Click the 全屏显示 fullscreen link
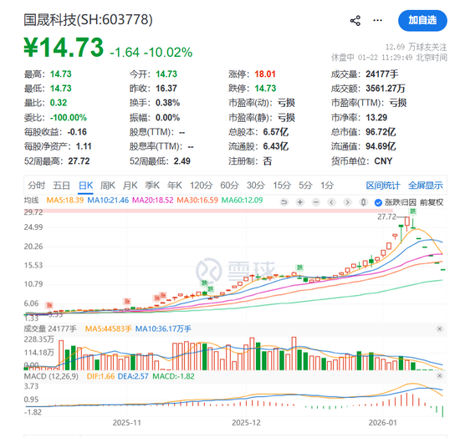The height and width of the screenshot is (438, 460). pyautogui.click(x=426, y=186)
